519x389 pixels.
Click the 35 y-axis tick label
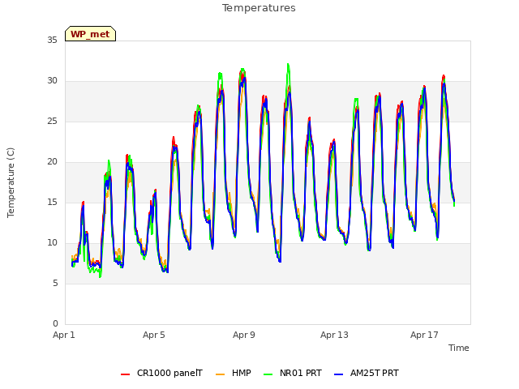coord(52,40)
